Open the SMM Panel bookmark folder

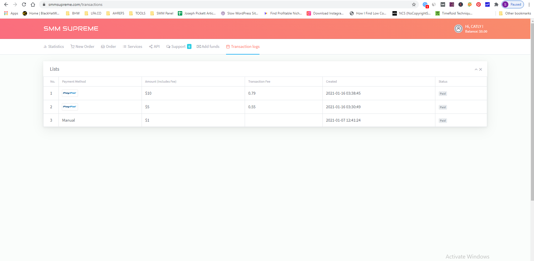coord(162,13)
